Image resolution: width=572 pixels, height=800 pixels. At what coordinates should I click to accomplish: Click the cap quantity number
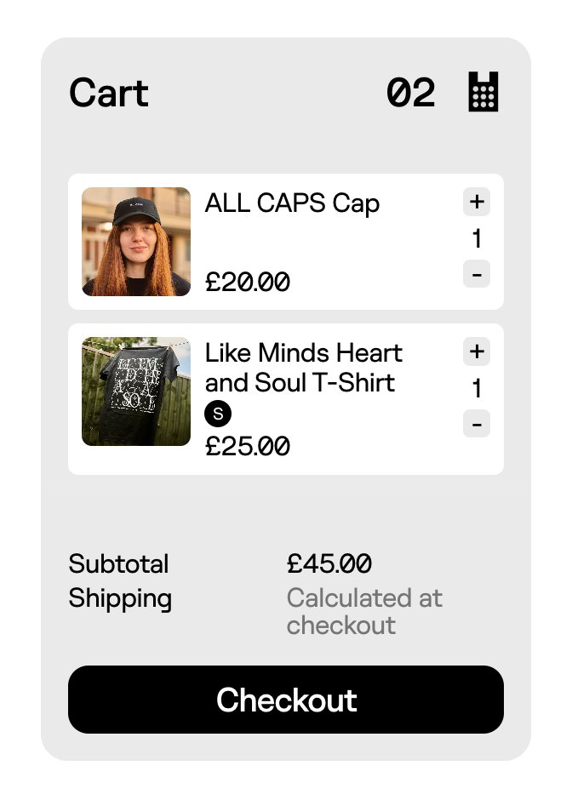[x=477, y=239]
